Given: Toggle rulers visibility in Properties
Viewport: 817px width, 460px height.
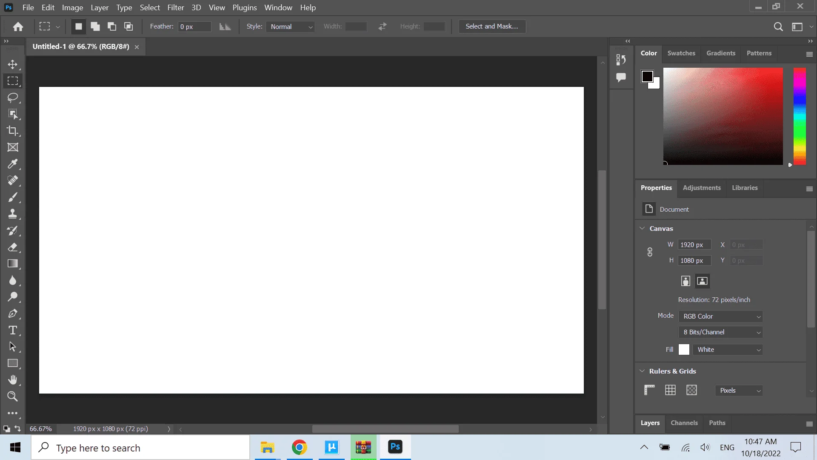Looking at the screenshot, I should [649, 390].
